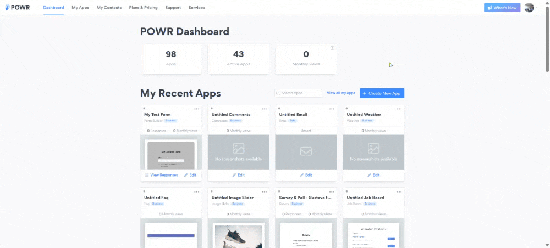Click the My Test Form preview thumbnail
Viewport: 550px width, 248px height.
coord(171,153)
